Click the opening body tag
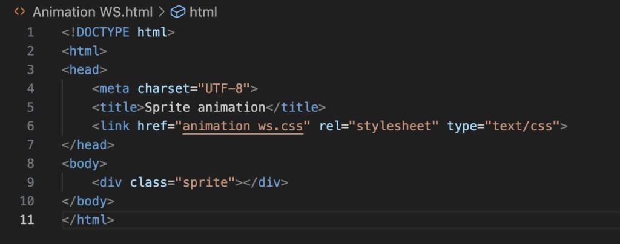The image size is (620, 244). [x=84, y=164]
